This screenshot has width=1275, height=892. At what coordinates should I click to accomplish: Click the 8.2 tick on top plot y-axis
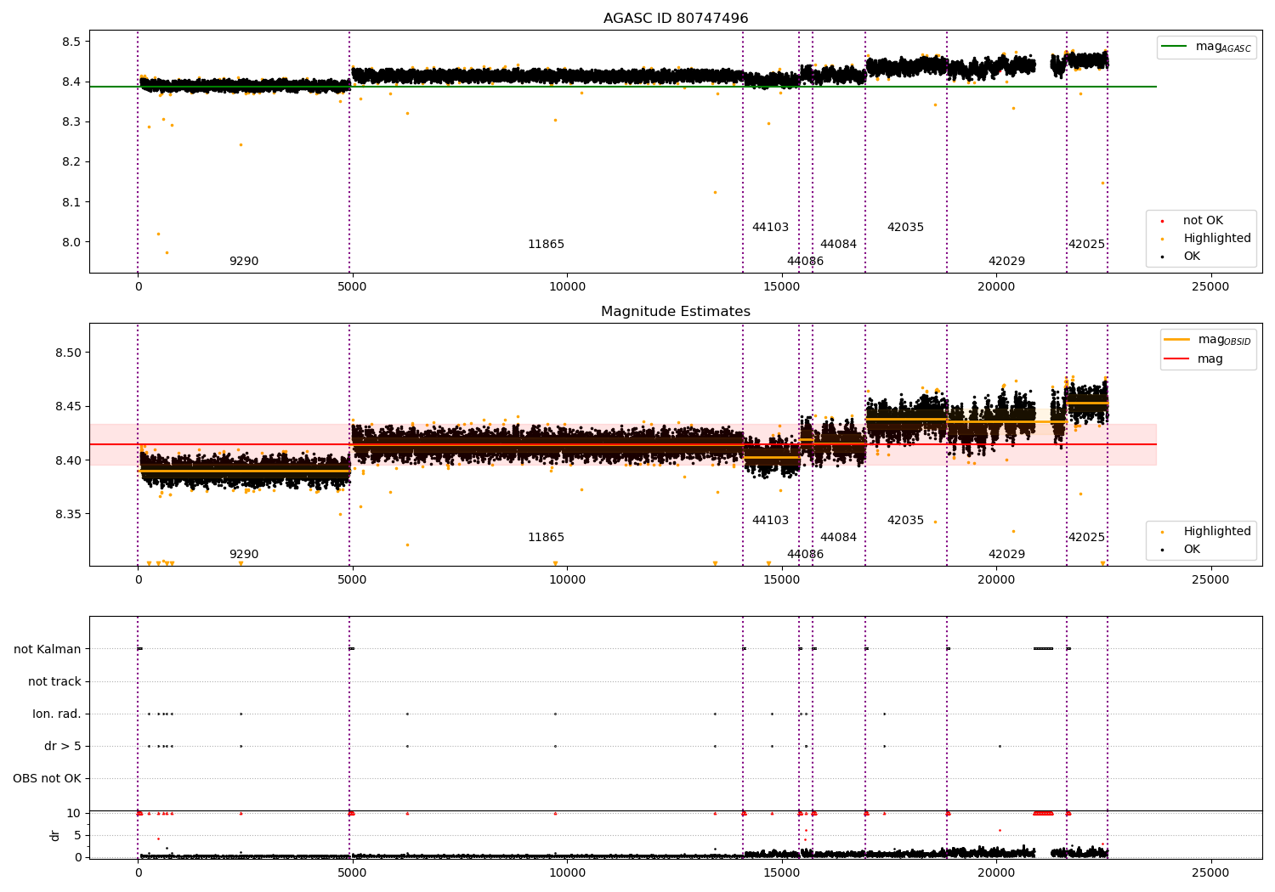coord(71,162)
